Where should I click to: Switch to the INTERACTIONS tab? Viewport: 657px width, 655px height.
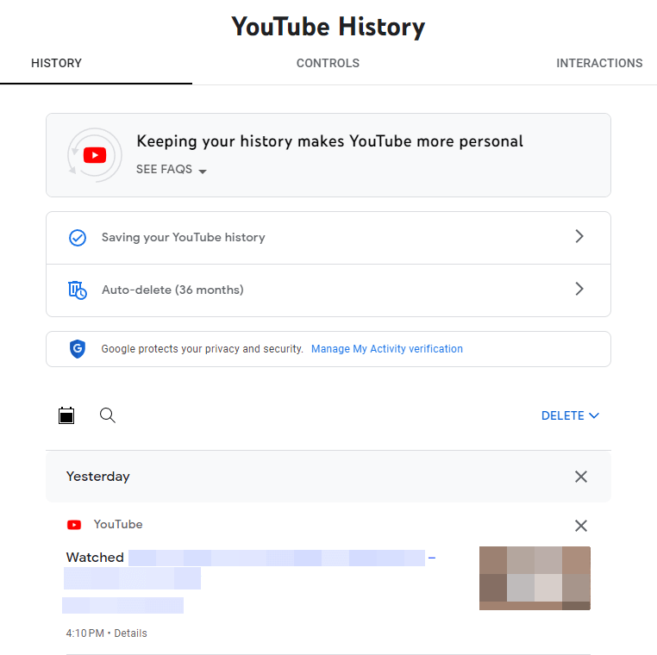599,63
